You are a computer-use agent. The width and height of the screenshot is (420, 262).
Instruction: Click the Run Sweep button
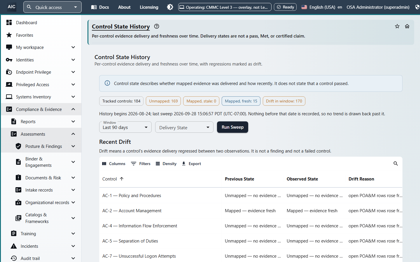(x=232, y=127)
